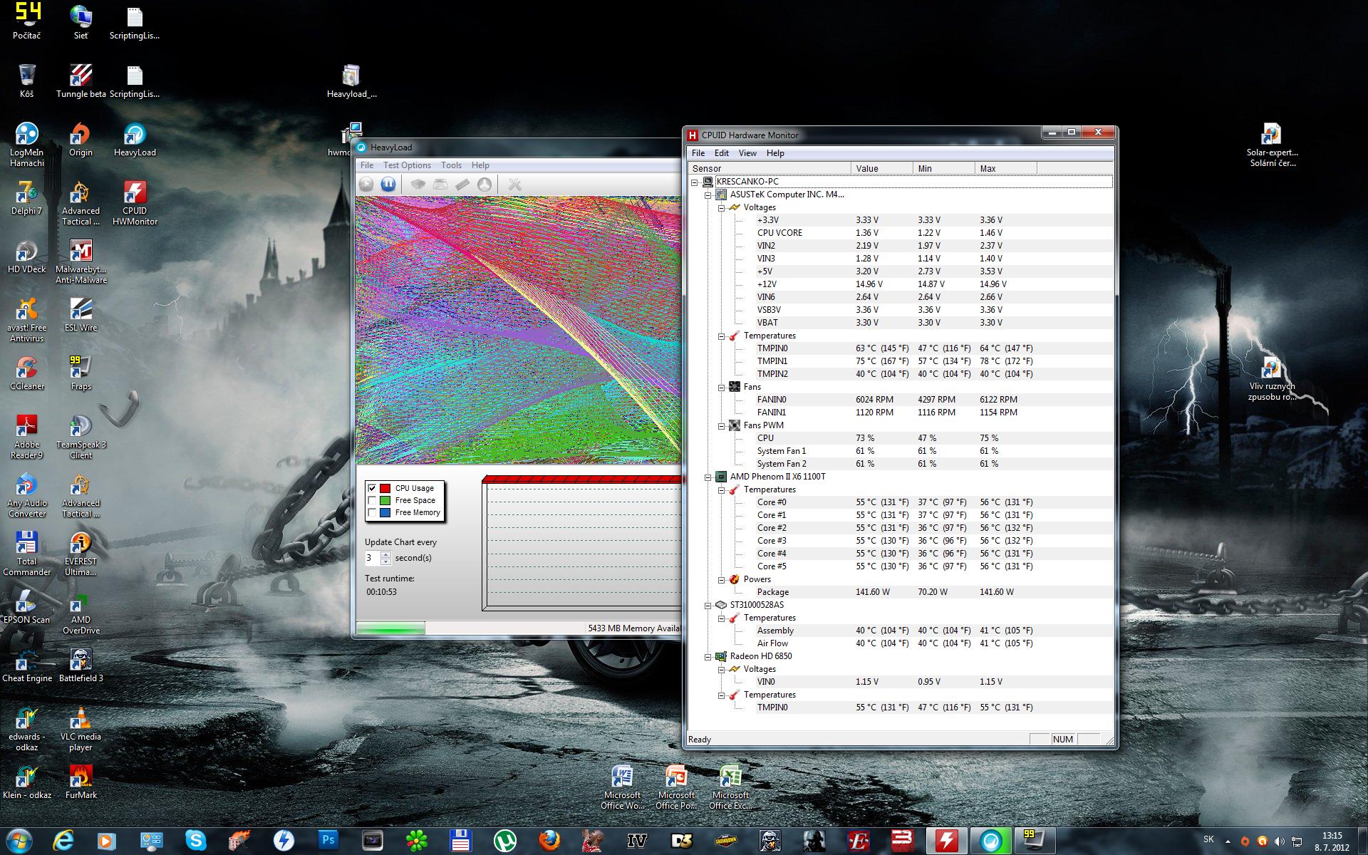Collapse the Voltages node under ASUSTeK
The image size is (1368, 855).
coord(721,207)
